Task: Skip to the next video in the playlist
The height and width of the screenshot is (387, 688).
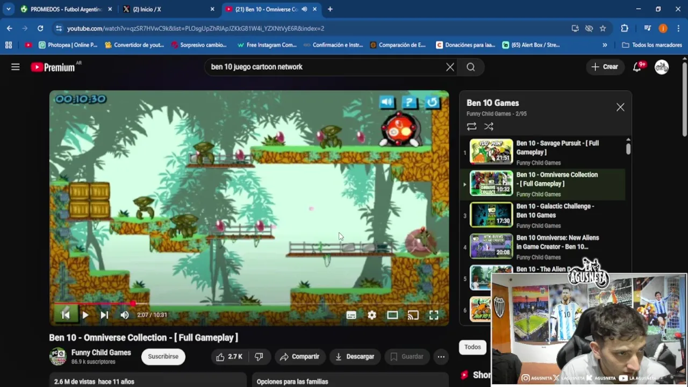Action: [104, 315]
